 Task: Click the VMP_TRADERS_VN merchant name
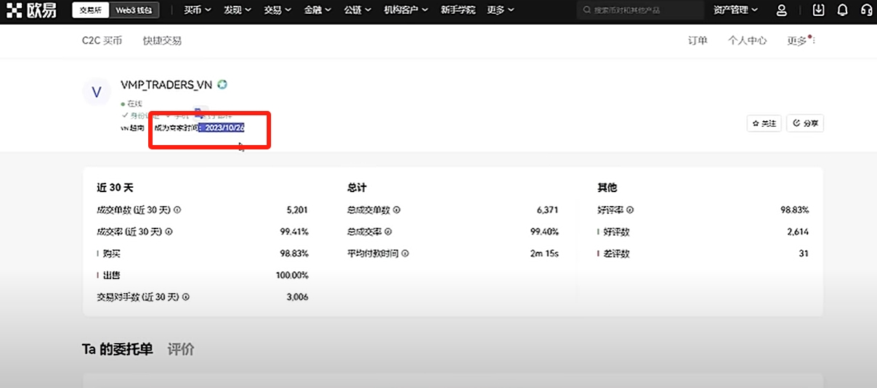(x=166, y=84)
